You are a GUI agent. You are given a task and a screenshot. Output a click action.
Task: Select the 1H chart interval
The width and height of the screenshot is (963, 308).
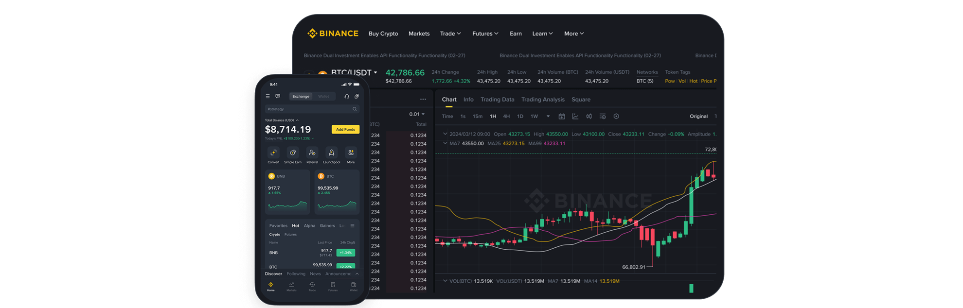[493, 117]
